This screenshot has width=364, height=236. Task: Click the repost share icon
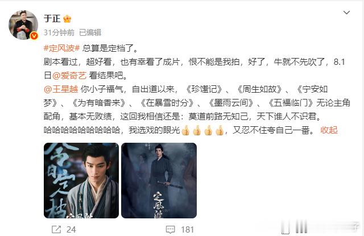point(56,230)
